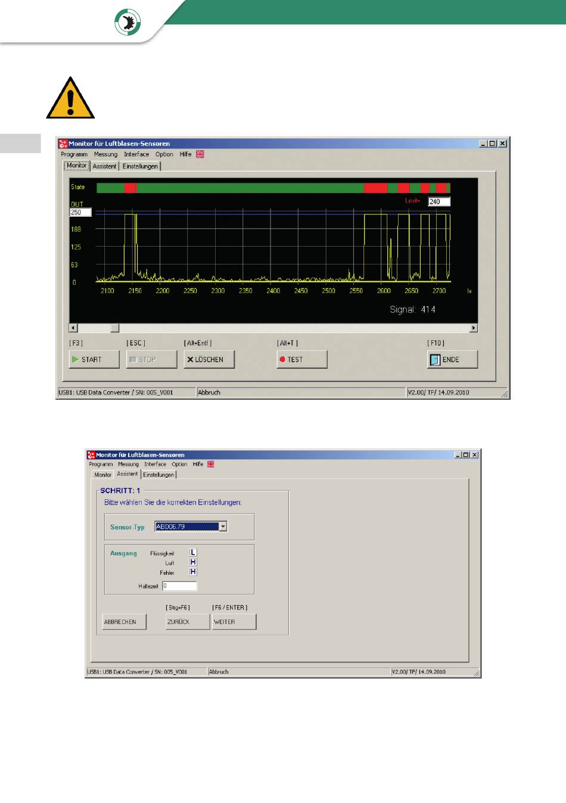Screen dimensions: 566x803
Task: Click the SCHRITT: 1 heading
Action: click(120, 490)
